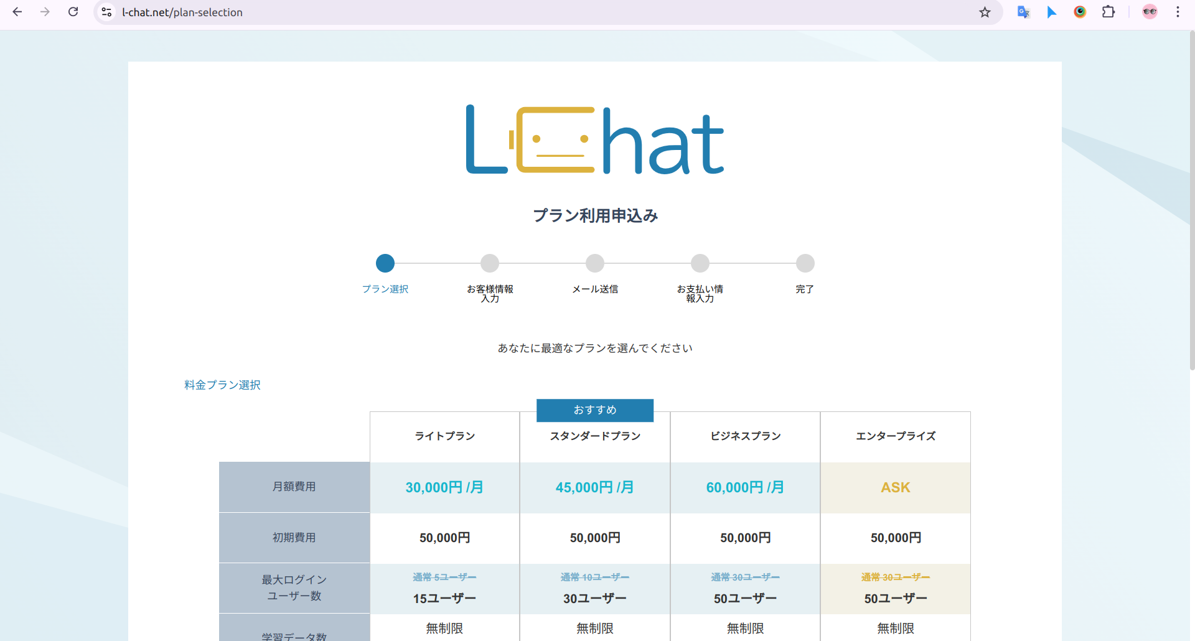This screenshot has width=1195, height=641.
Task: Click the reload page icon
Action: coord(73,12)
